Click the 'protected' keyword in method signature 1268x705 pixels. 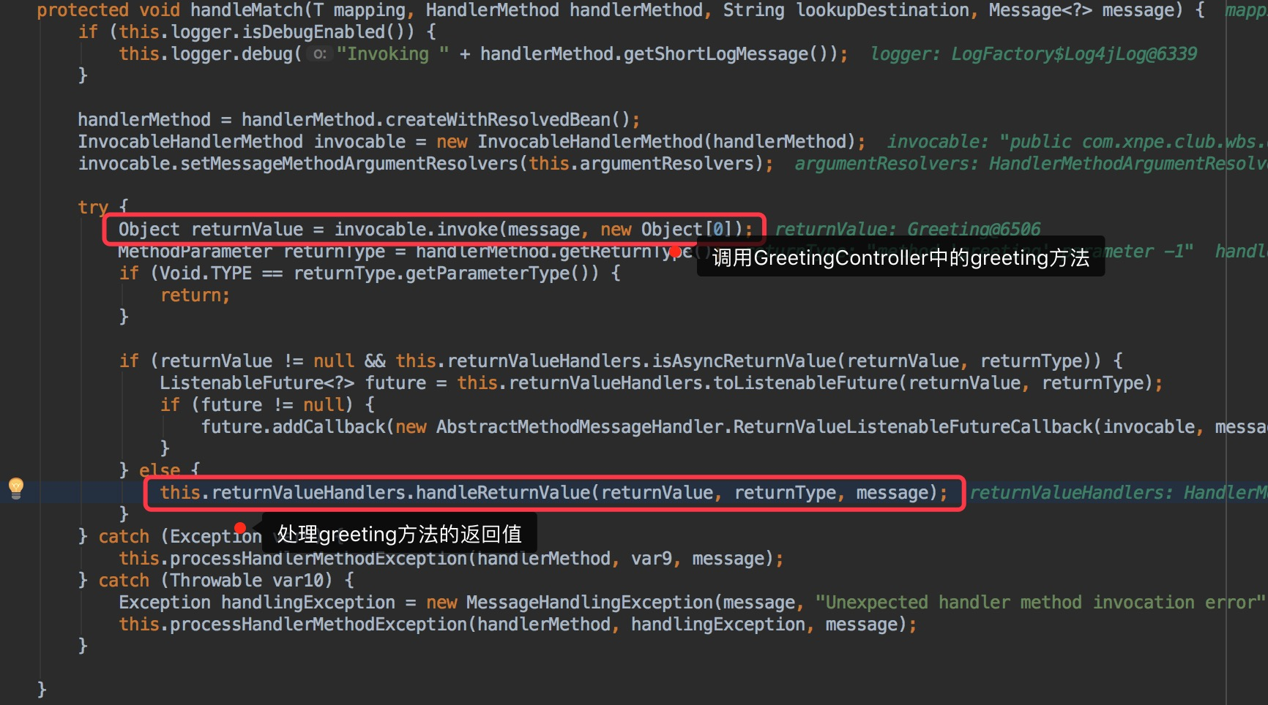pos(83,10)
